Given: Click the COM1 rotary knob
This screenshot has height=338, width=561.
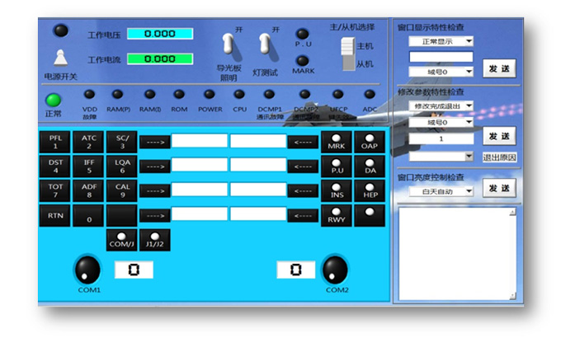Looking at the screenshot, I should (x=87, y=269).
